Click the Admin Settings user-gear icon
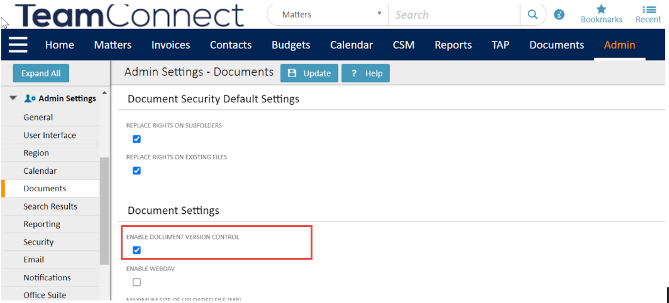This screenshot has height=303, width=669. point(30,98)
